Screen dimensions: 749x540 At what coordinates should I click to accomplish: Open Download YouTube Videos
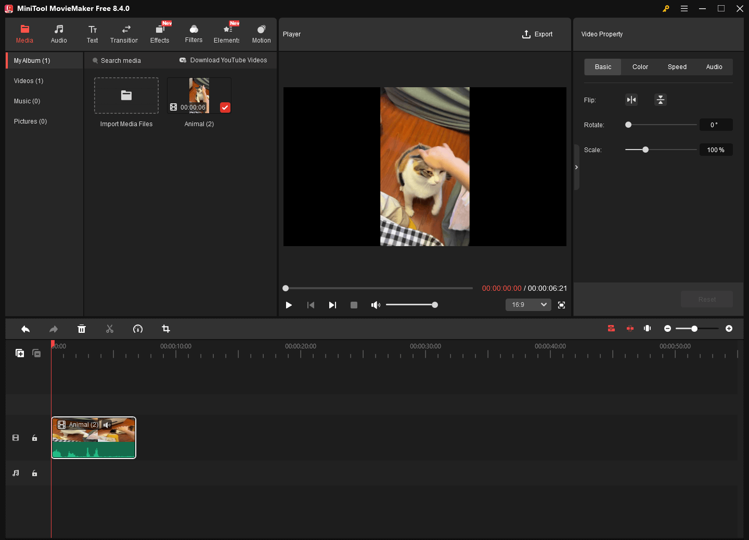[224, 60]
